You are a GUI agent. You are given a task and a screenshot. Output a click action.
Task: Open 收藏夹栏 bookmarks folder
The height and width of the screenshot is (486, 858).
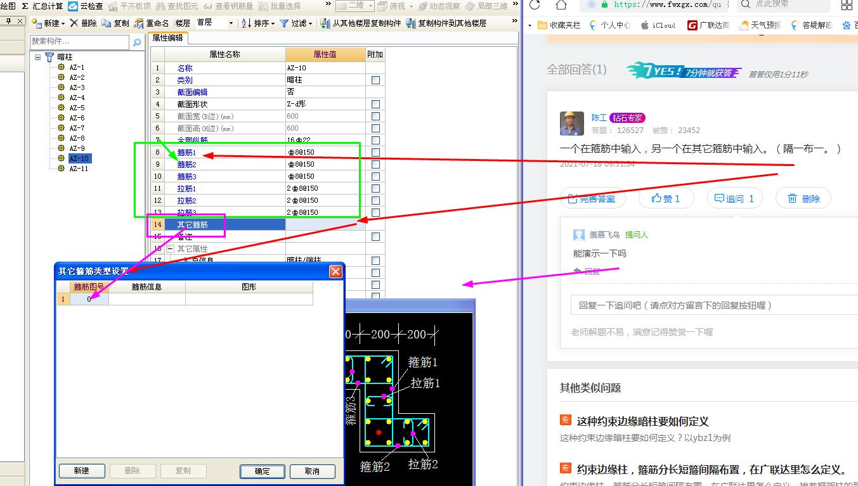[559, 25]
